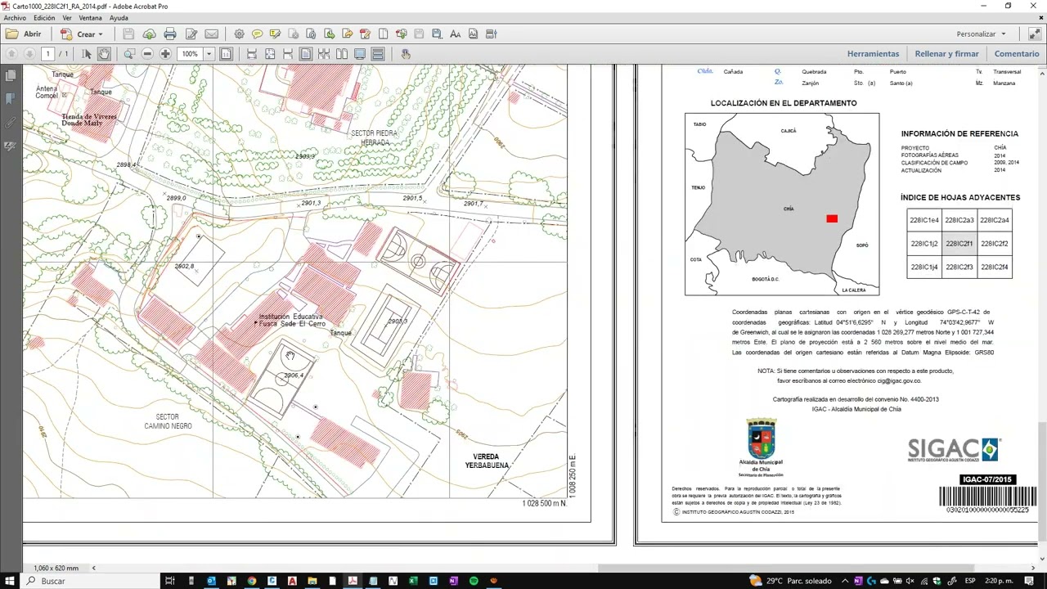The width and height of the screenshot is (1047, 589).
Task: Click index cell 228IC2a3
Action: (x=959, y=220)
